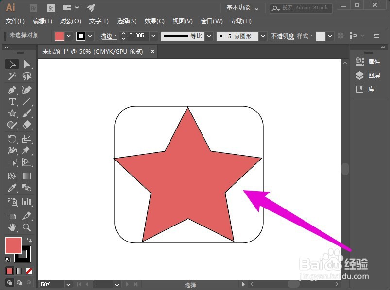This screenshot has width=390, height=290.
Task: Select the Star shape tool
Action: pos(12,113)
